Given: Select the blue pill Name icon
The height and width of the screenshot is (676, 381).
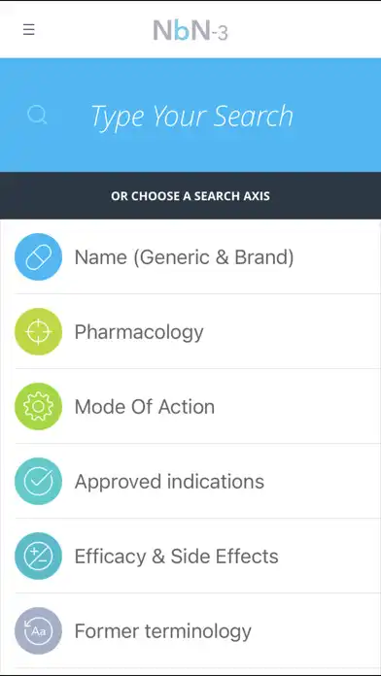Looking at the screenshot, I should click(39, 257).
